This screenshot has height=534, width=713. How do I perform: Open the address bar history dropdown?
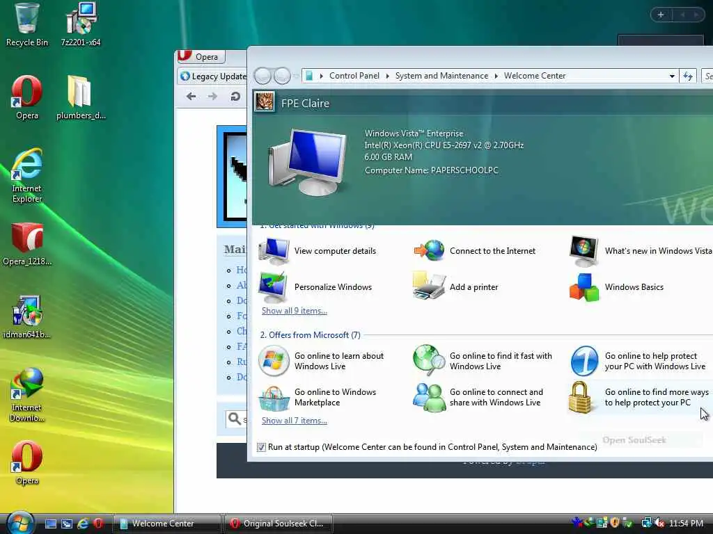(x=672, y=76)
